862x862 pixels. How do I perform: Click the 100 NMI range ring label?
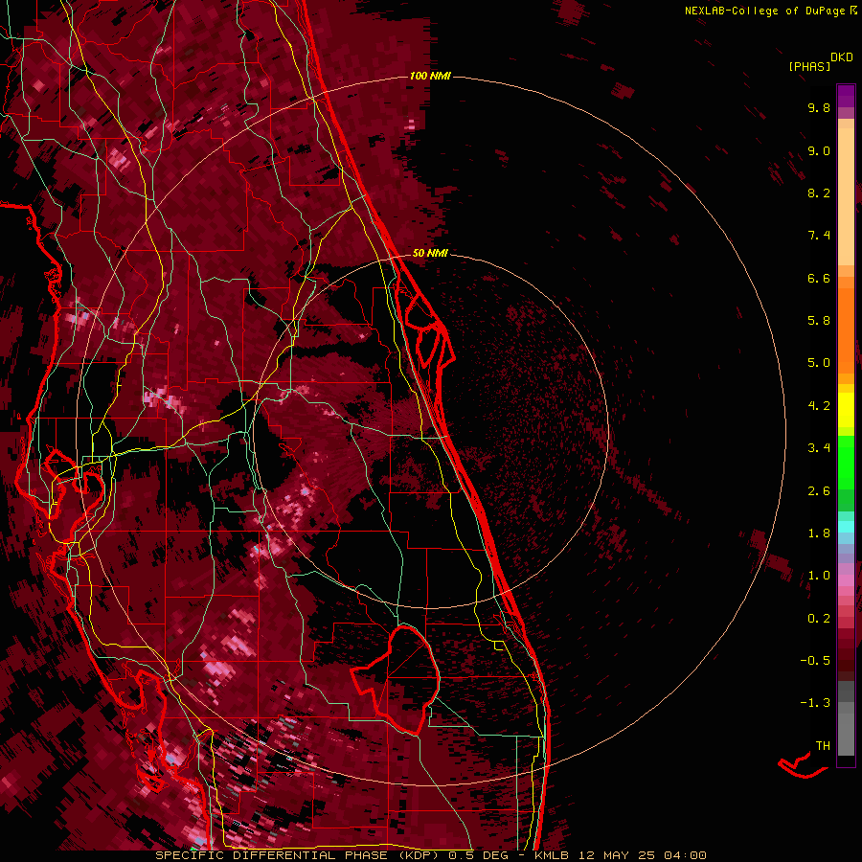(430, 76)
